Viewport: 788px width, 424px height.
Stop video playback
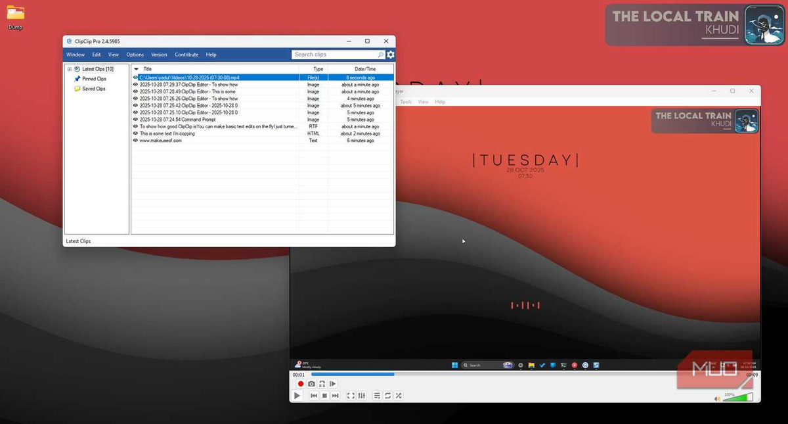tap(324, 396)
